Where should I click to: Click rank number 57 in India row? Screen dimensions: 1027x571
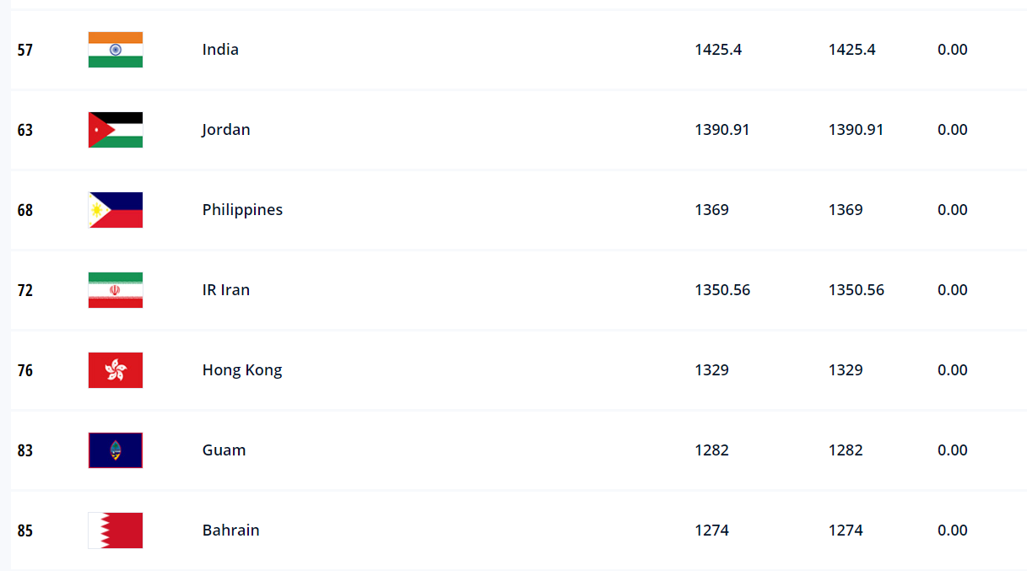coord(25,50)
